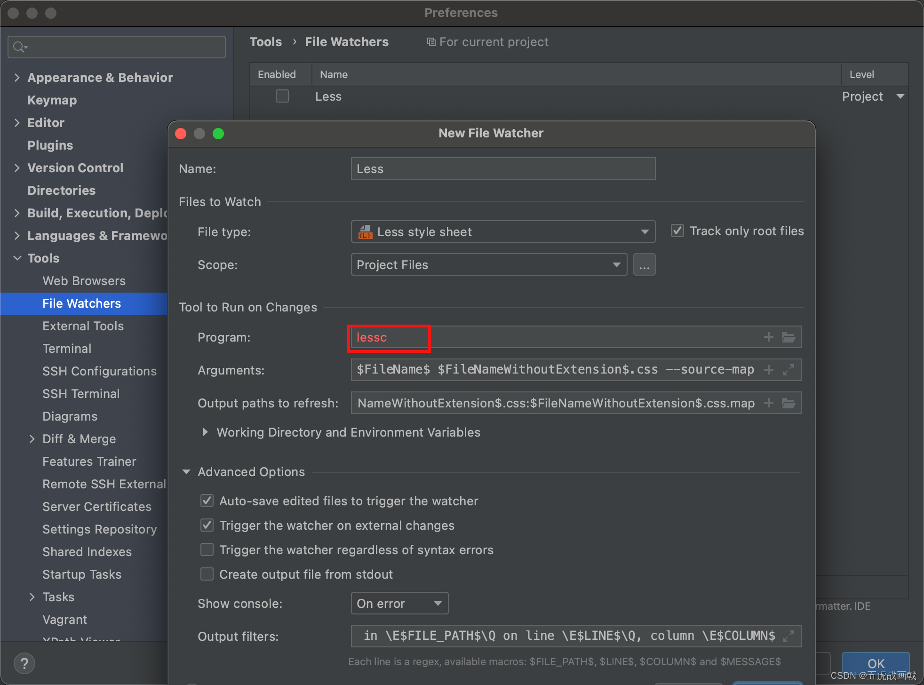The width and height of the screenshot is (924, 685).
Task: Expand Working Directory and Environment Variables
Action: 205,432
